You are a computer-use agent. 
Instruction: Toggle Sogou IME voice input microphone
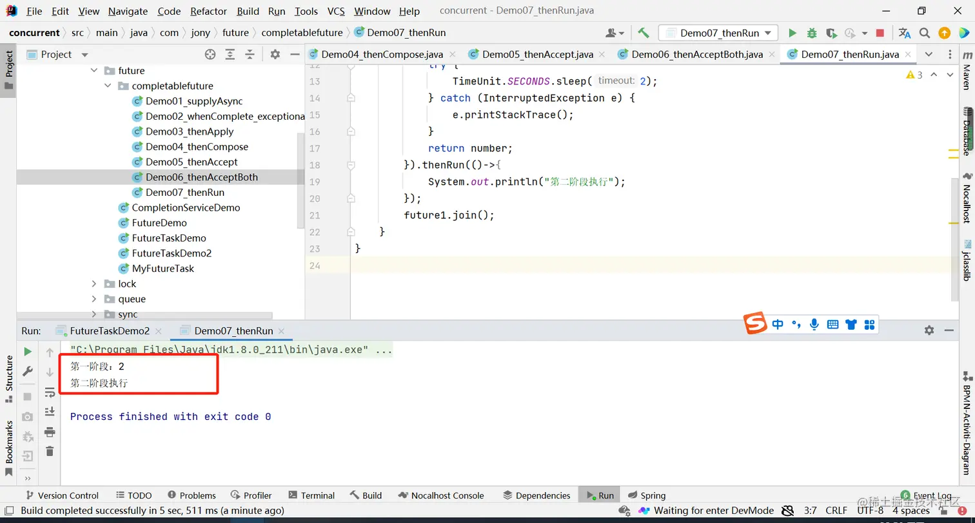(x=814, y=325)
